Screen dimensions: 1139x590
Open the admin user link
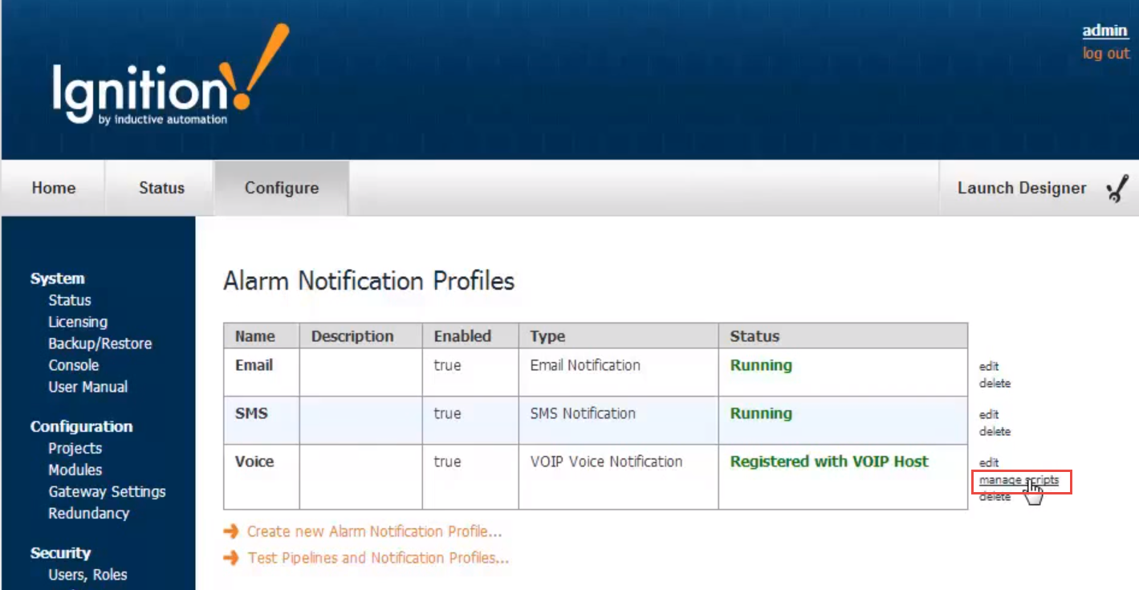tap(1105, 31)
